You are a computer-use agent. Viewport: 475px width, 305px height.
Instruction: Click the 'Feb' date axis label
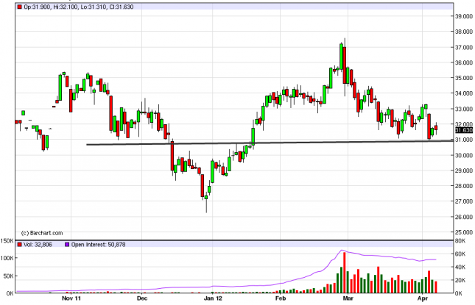281,298
